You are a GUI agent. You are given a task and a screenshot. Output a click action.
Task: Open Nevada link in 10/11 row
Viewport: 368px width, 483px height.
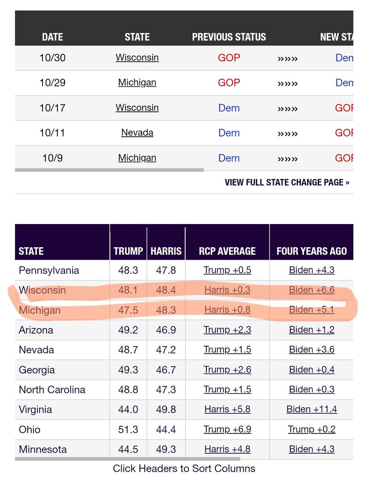pyautogui.click(x=137, y=133)
